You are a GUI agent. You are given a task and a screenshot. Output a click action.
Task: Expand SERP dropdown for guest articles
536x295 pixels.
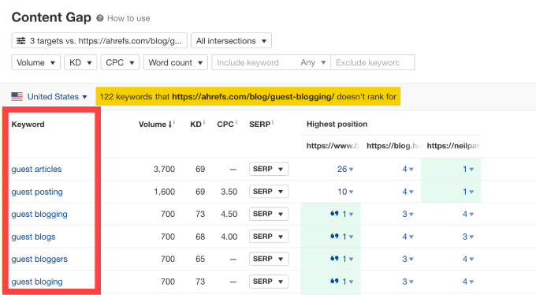269,169
